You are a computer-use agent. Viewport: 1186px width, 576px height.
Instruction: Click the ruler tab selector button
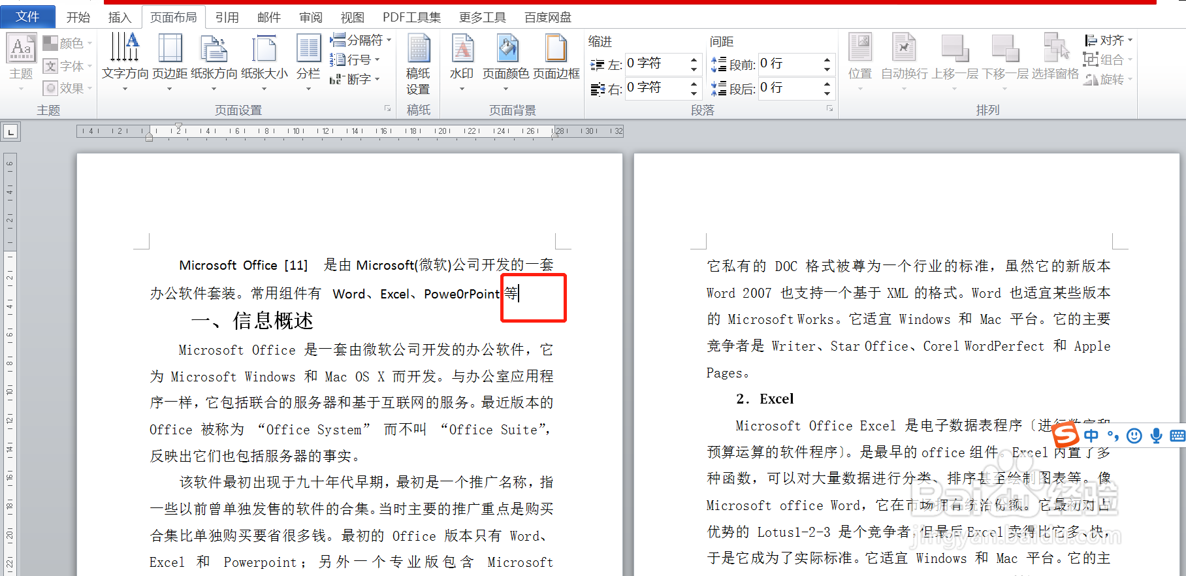[10, 133]
